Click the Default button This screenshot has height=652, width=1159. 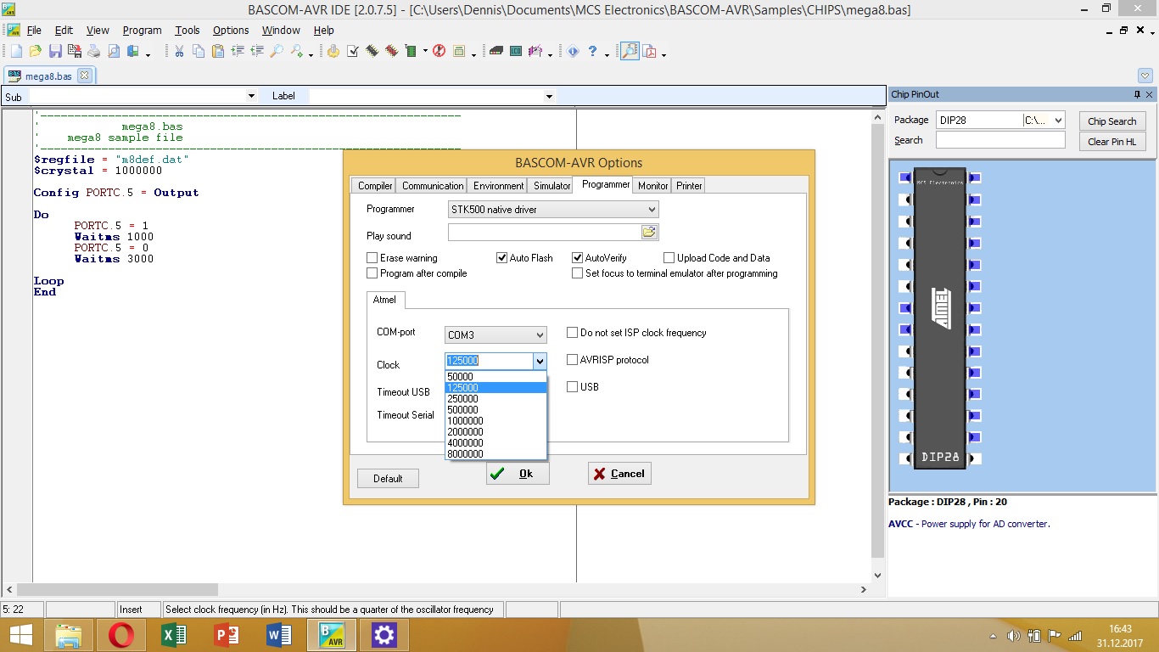[x=388, y=479]
